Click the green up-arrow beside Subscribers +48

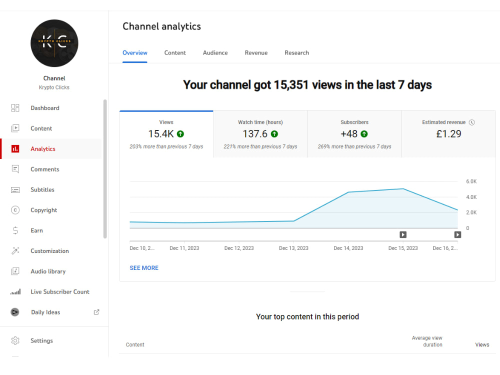(364, 134)
